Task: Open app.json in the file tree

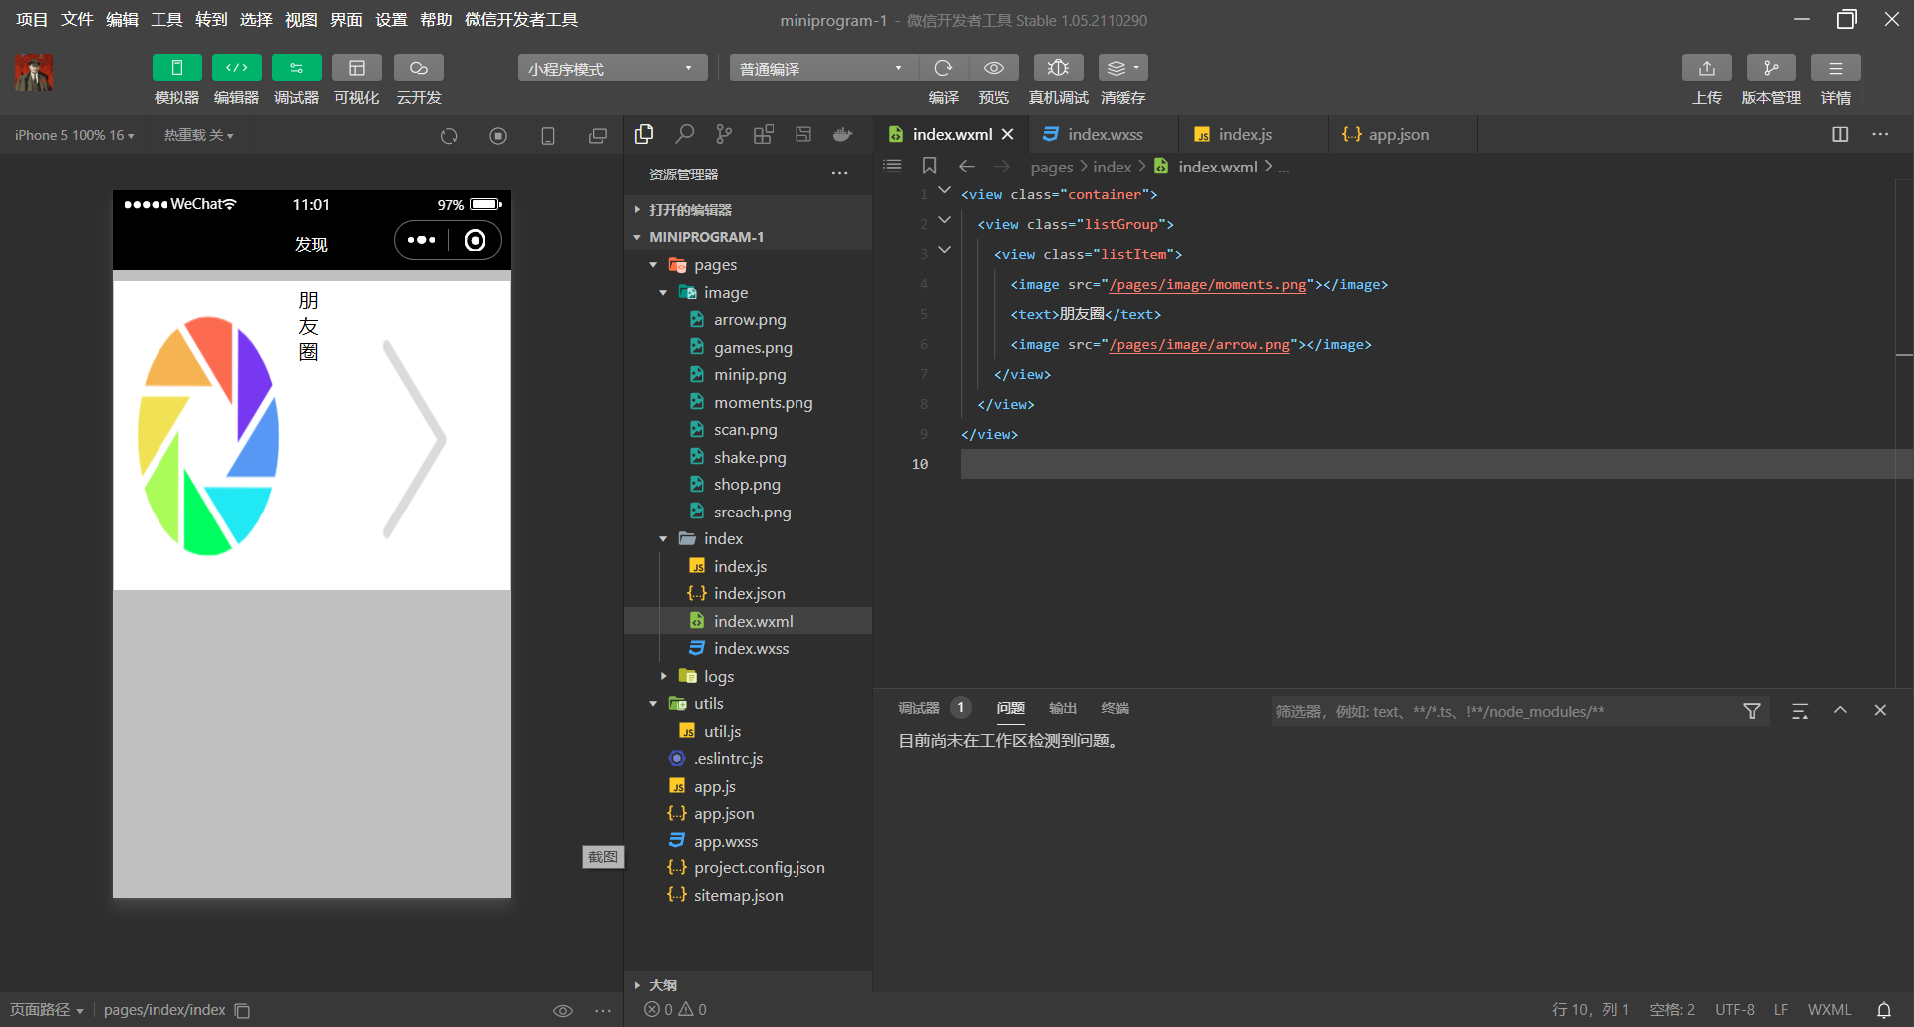Action: click(x=724, y=814)
